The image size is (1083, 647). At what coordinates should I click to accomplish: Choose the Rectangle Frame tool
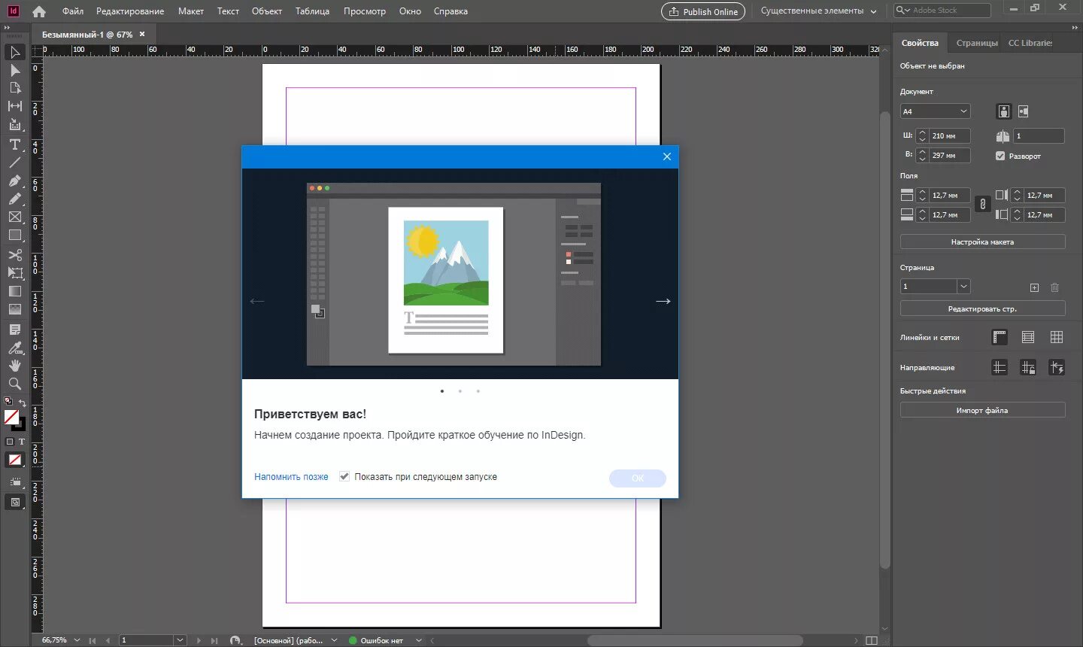pyautogui.click(x=14, y=217)
